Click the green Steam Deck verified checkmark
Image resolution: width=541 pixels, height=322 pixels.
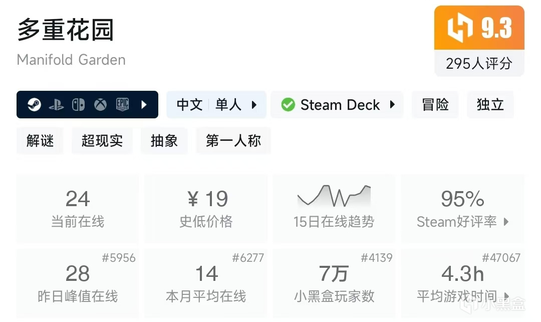tap(288, 105)
